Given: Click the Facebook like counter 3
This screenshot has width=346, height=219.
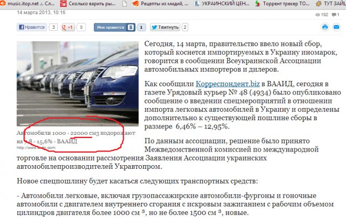Looking at the screenshot, I should (53, 27).
